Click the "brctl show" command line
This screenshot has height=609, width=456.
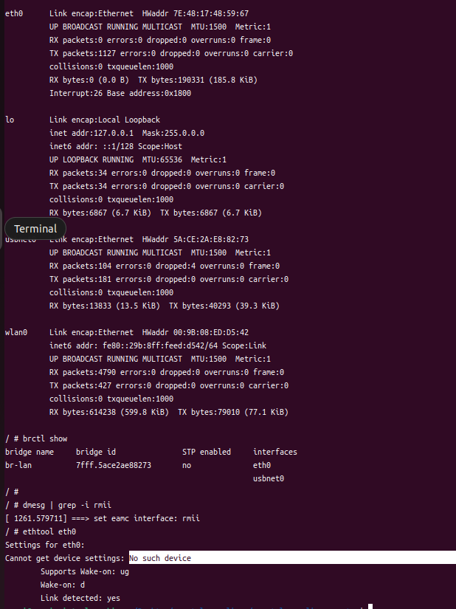point(46,438)
